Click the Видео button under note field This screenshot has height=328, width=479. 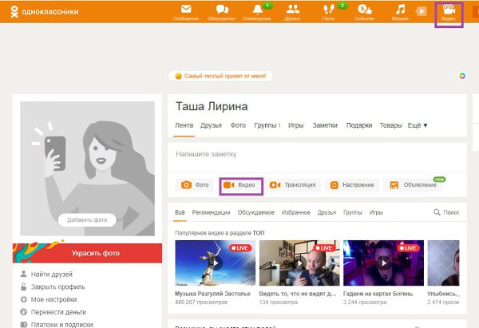click(x=240, y=185)
